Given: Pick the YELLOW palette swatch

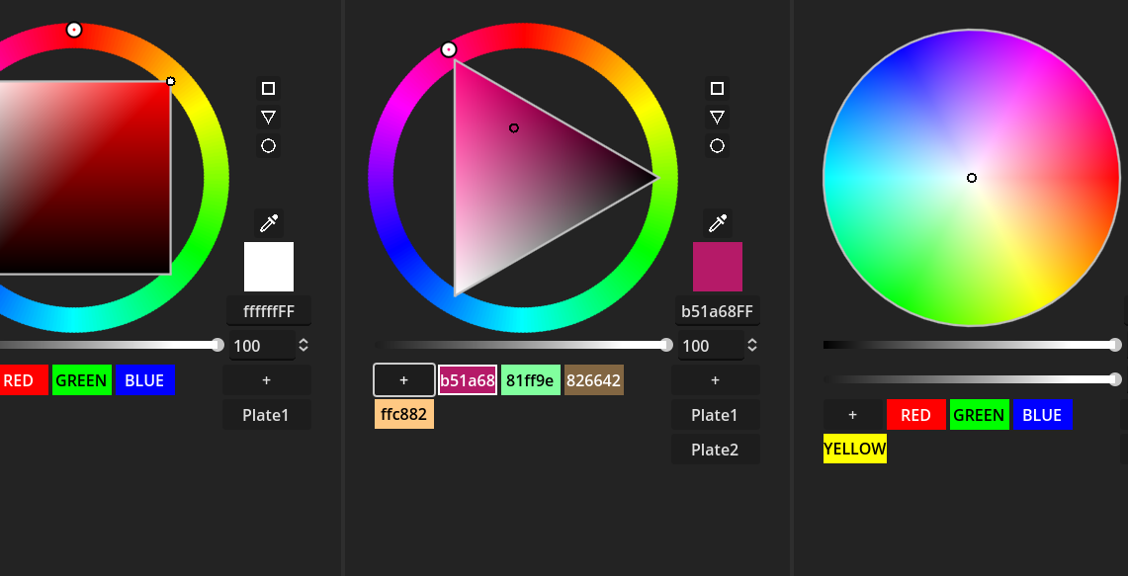Looking at the screenshot, I should 855,449.
